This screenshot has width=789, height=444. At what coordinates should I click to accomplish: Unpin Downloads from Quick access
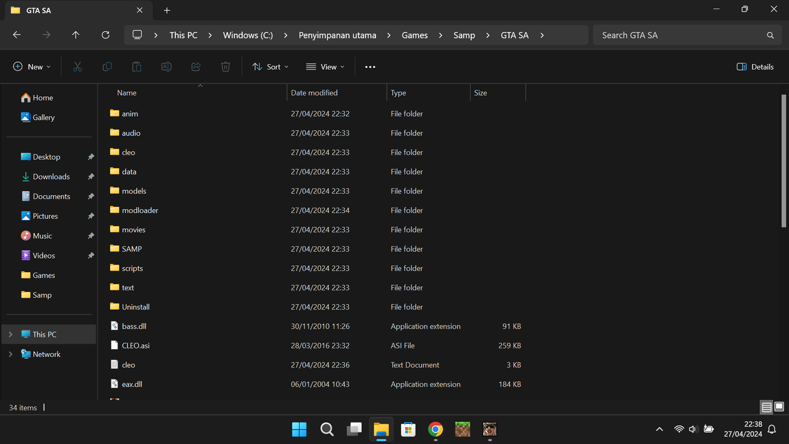(x=91, y=177)
